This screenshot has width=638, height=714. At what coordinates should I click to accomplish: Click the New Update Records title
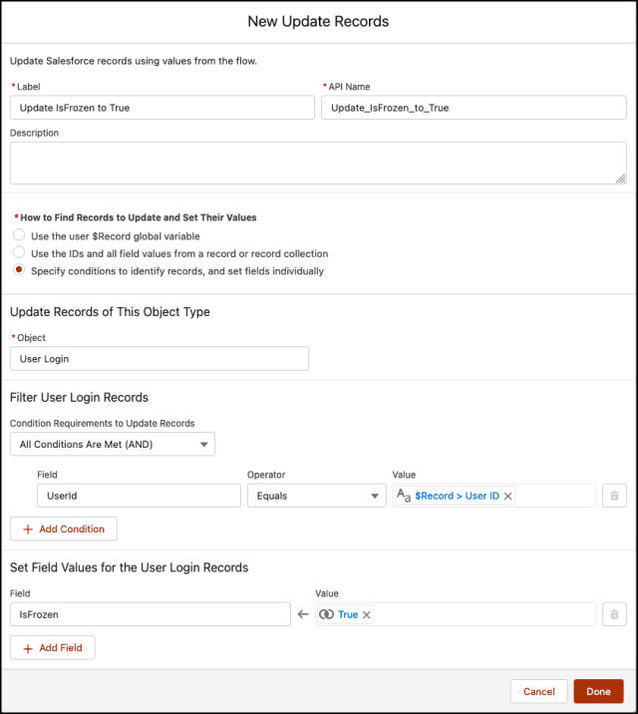pos(318,21)
